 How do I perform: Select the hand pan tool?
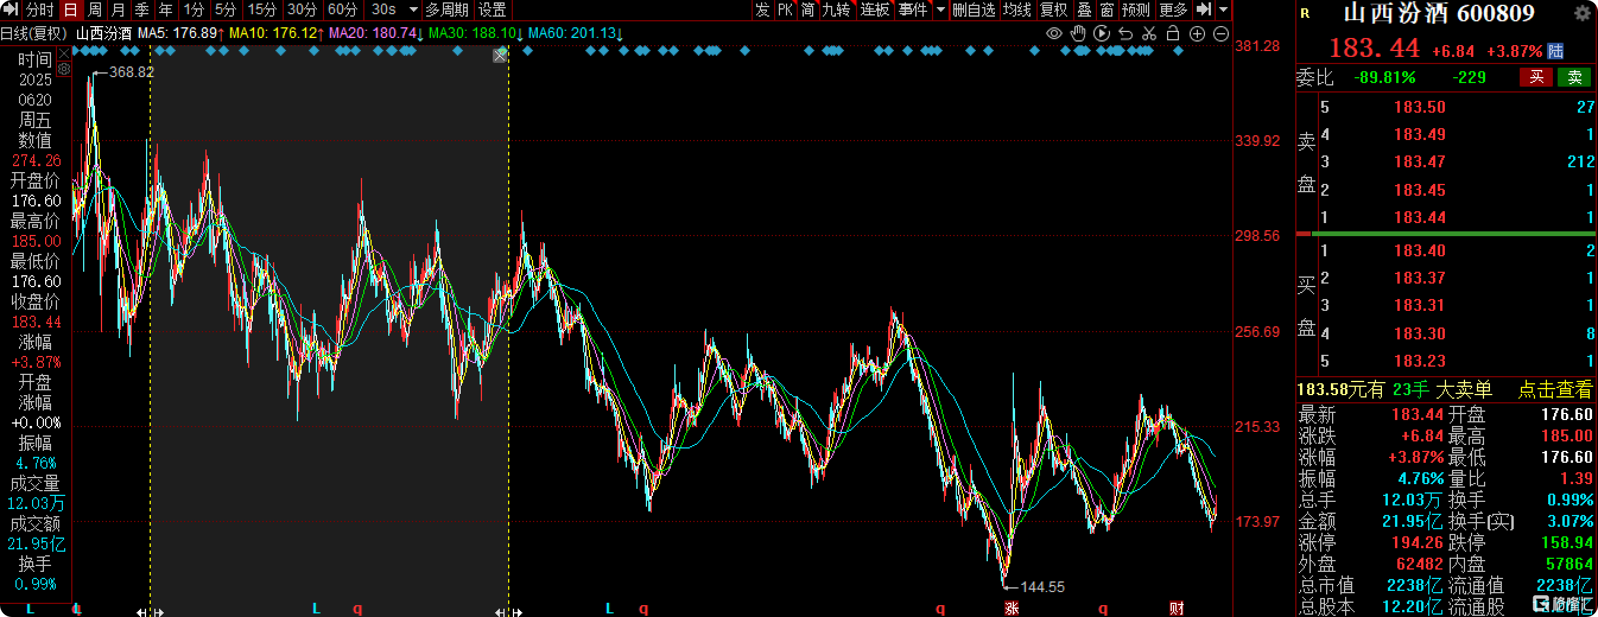click(1078, 33)
